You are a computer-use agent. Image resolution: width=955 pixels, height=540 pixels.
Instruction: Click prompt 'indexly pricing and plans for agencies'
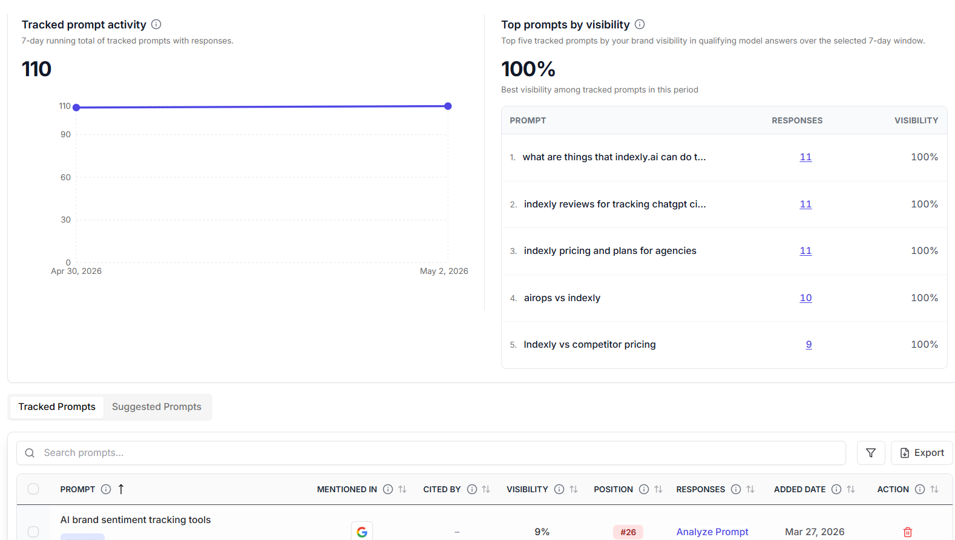point(610,251)
